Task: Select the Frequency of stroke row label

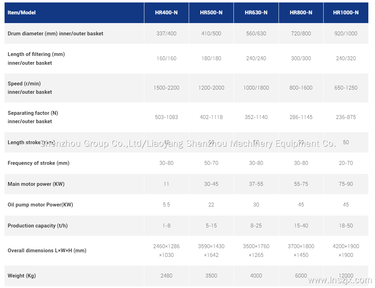Action: 38,163
